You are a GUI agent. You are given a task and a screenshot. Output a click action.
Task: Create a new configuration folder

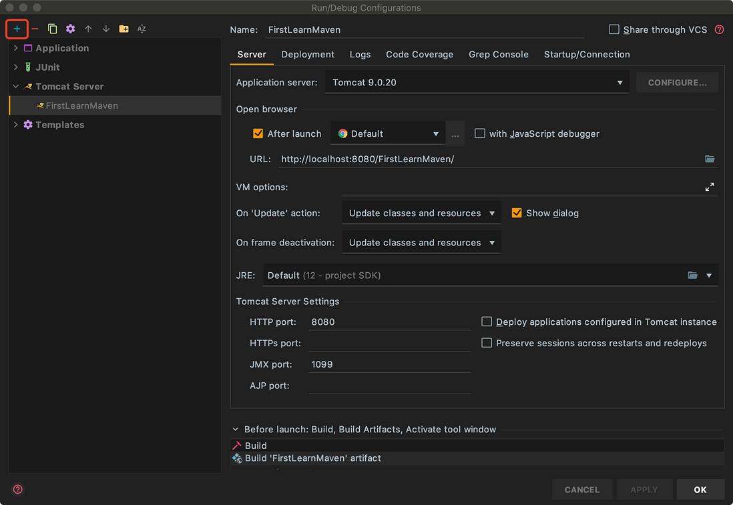124,29
